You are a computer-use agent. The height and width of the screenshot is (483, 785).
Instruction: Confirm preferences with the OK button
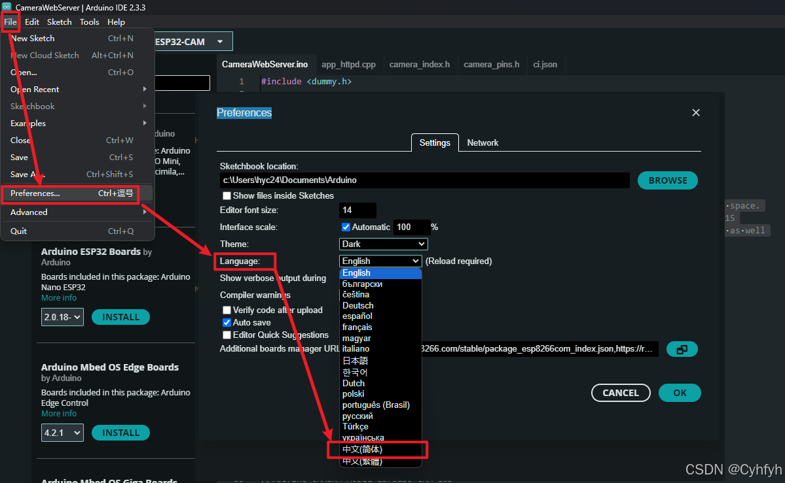click(680, 393)
